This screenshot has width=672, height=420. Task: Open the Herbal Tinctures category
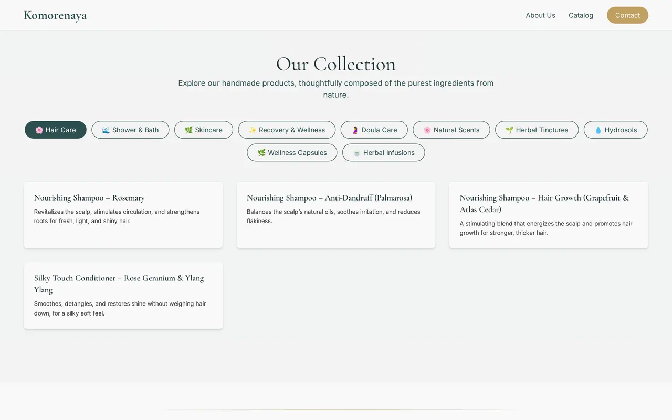click(x=537, y=130)
